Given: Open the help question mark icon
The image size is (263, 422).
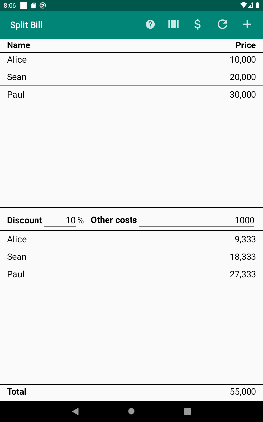Looking at the screenshot, I should (x=150, y=24).
